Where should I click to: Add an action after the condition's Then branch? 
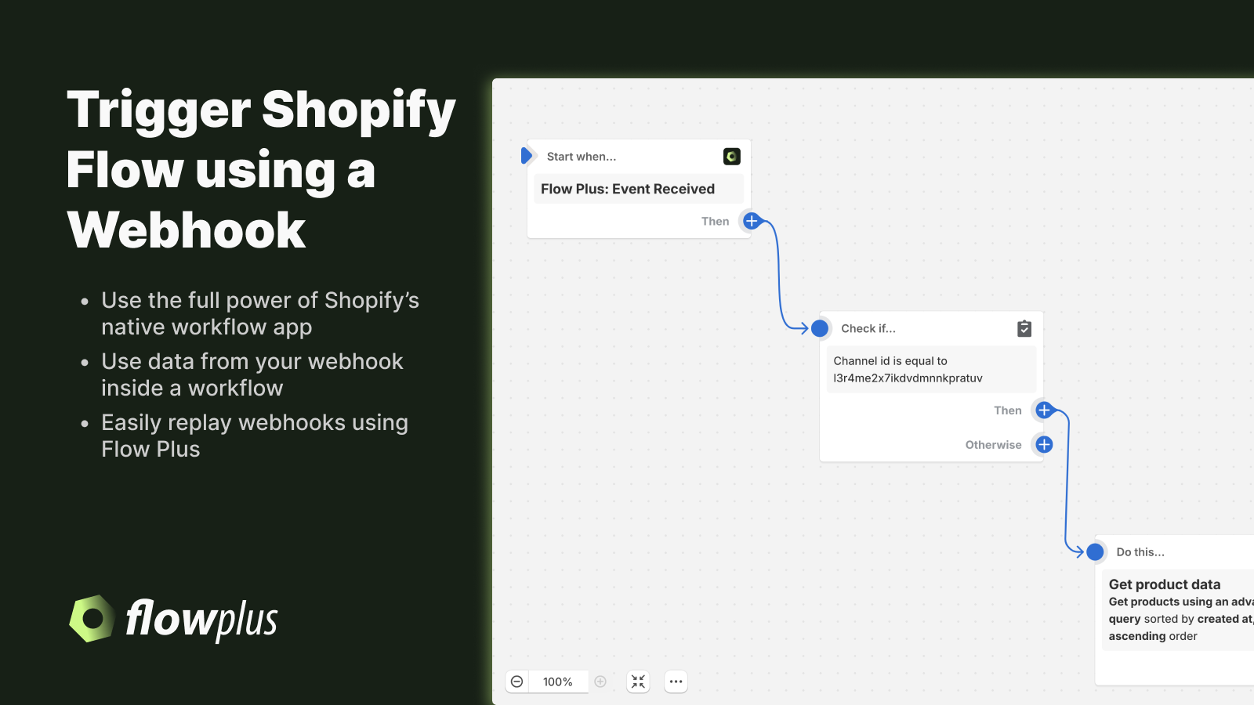[x=1043, y=410]
